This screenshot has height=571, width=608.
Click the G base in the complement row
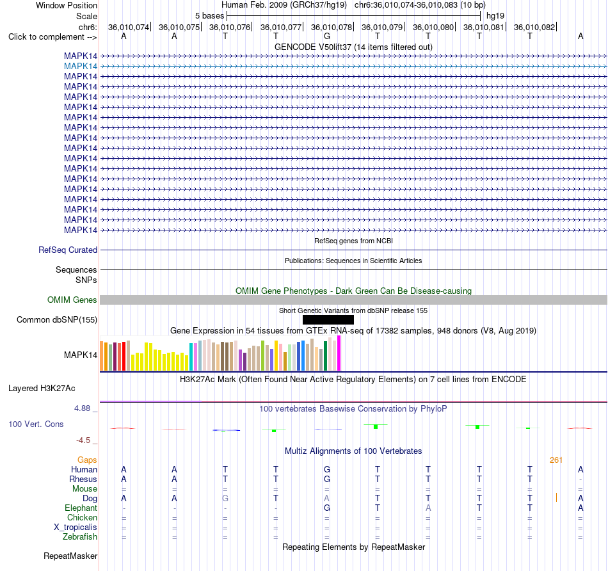327,36
